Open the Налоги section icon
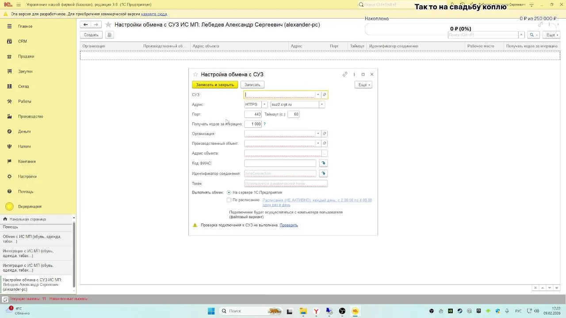 (x=9, y=147)
